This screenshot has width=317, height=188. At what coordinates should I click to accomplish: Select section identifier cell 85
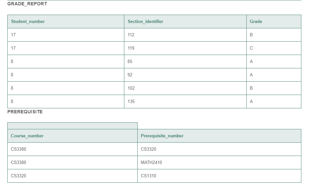tap(130, 61)
